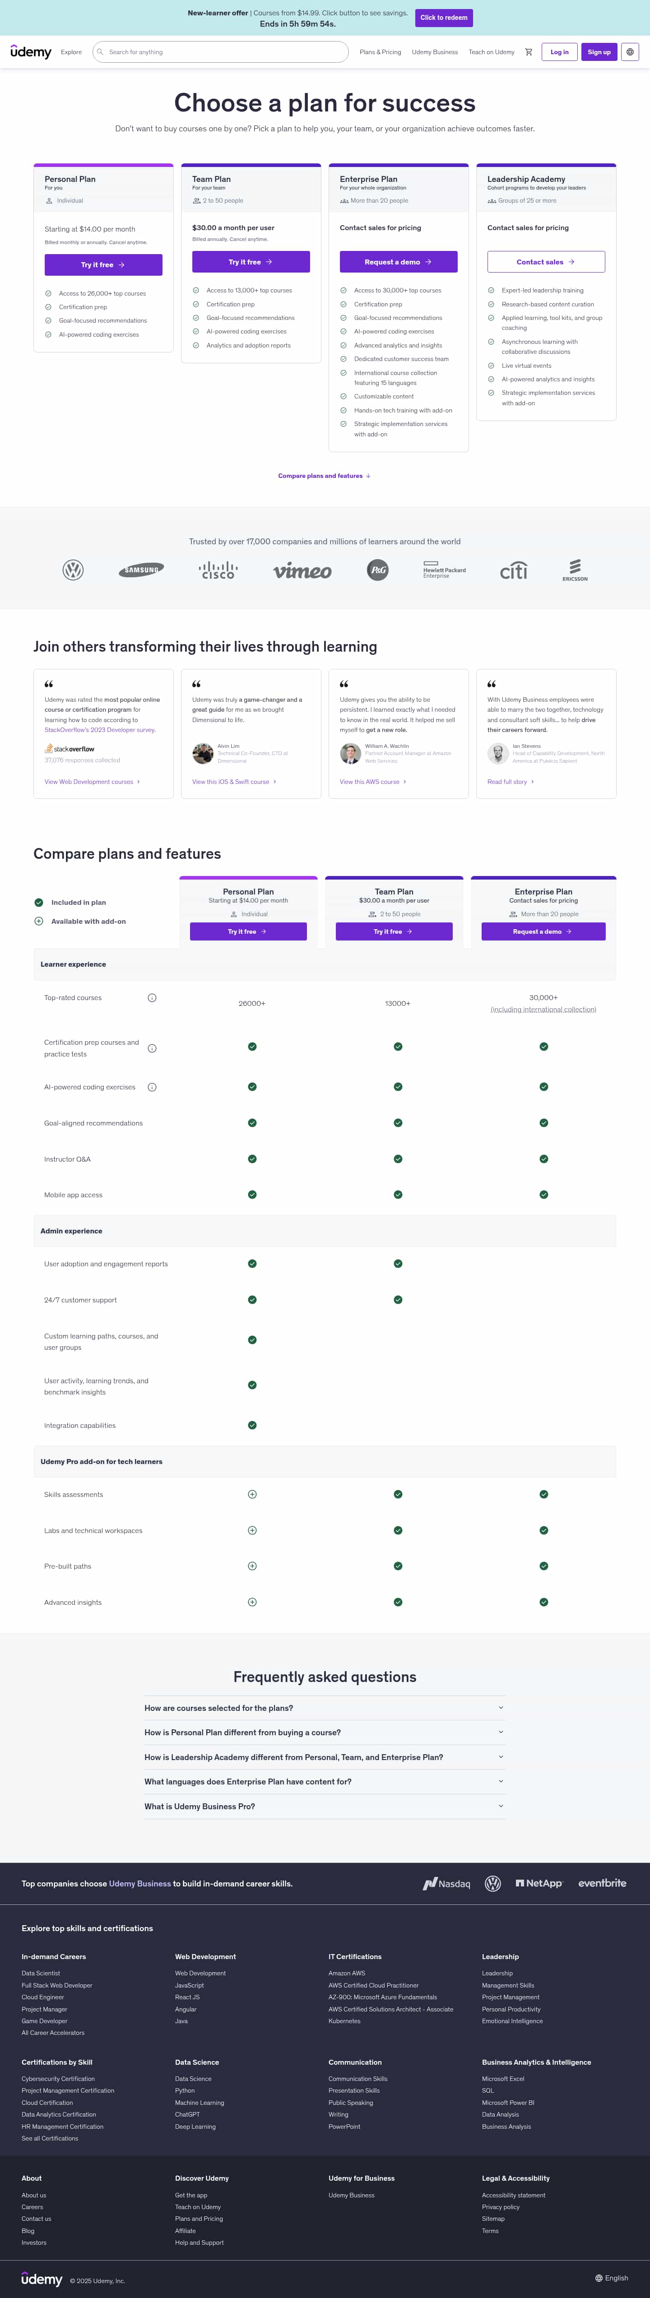Viewport: 650px width, 2298px height.
Task: Follow the 'Compare plans and features' link
Action: (x=324, y=477)
